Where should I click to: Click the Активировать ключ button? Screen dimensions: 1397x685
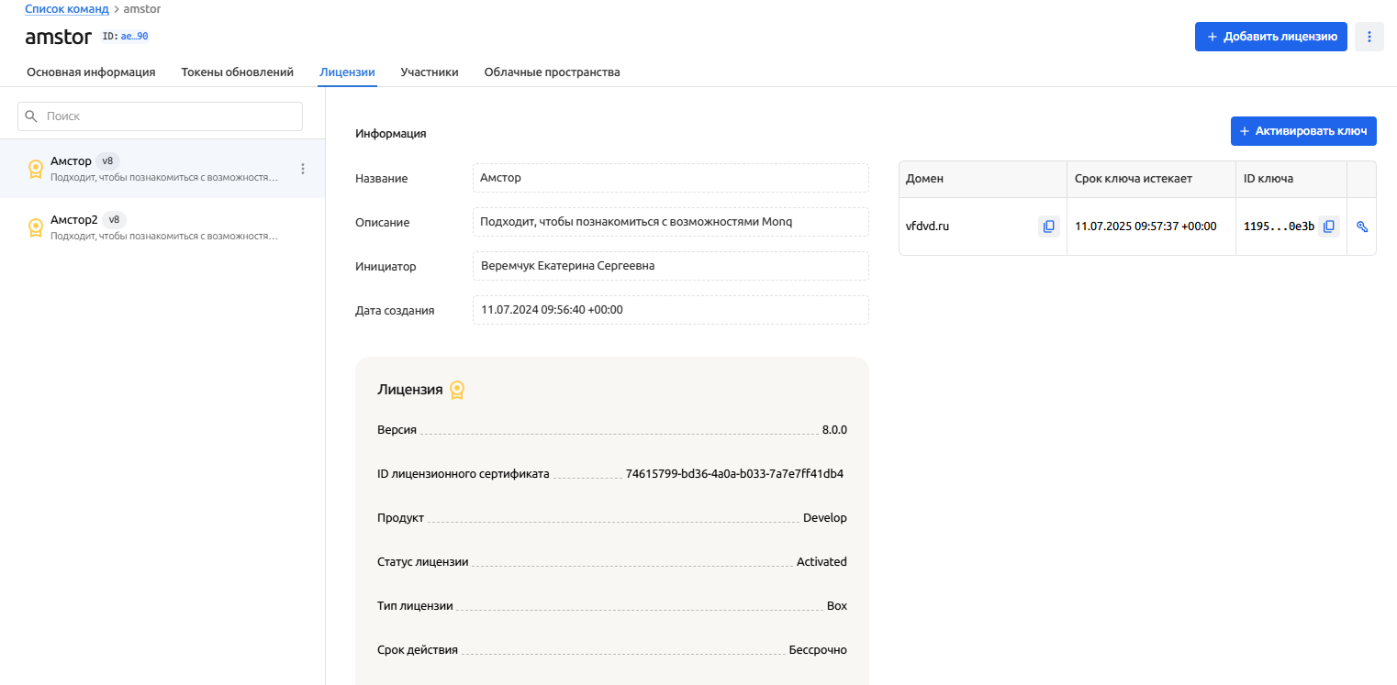coord(1302,131)
